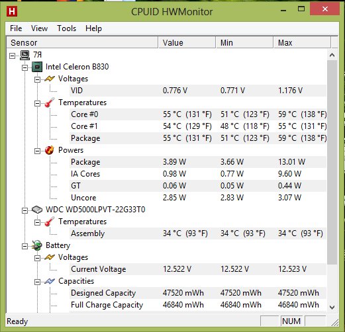Collapse the 7Я root node
The width and height of the screenshot is (345, 332).
tap(13, 56)
